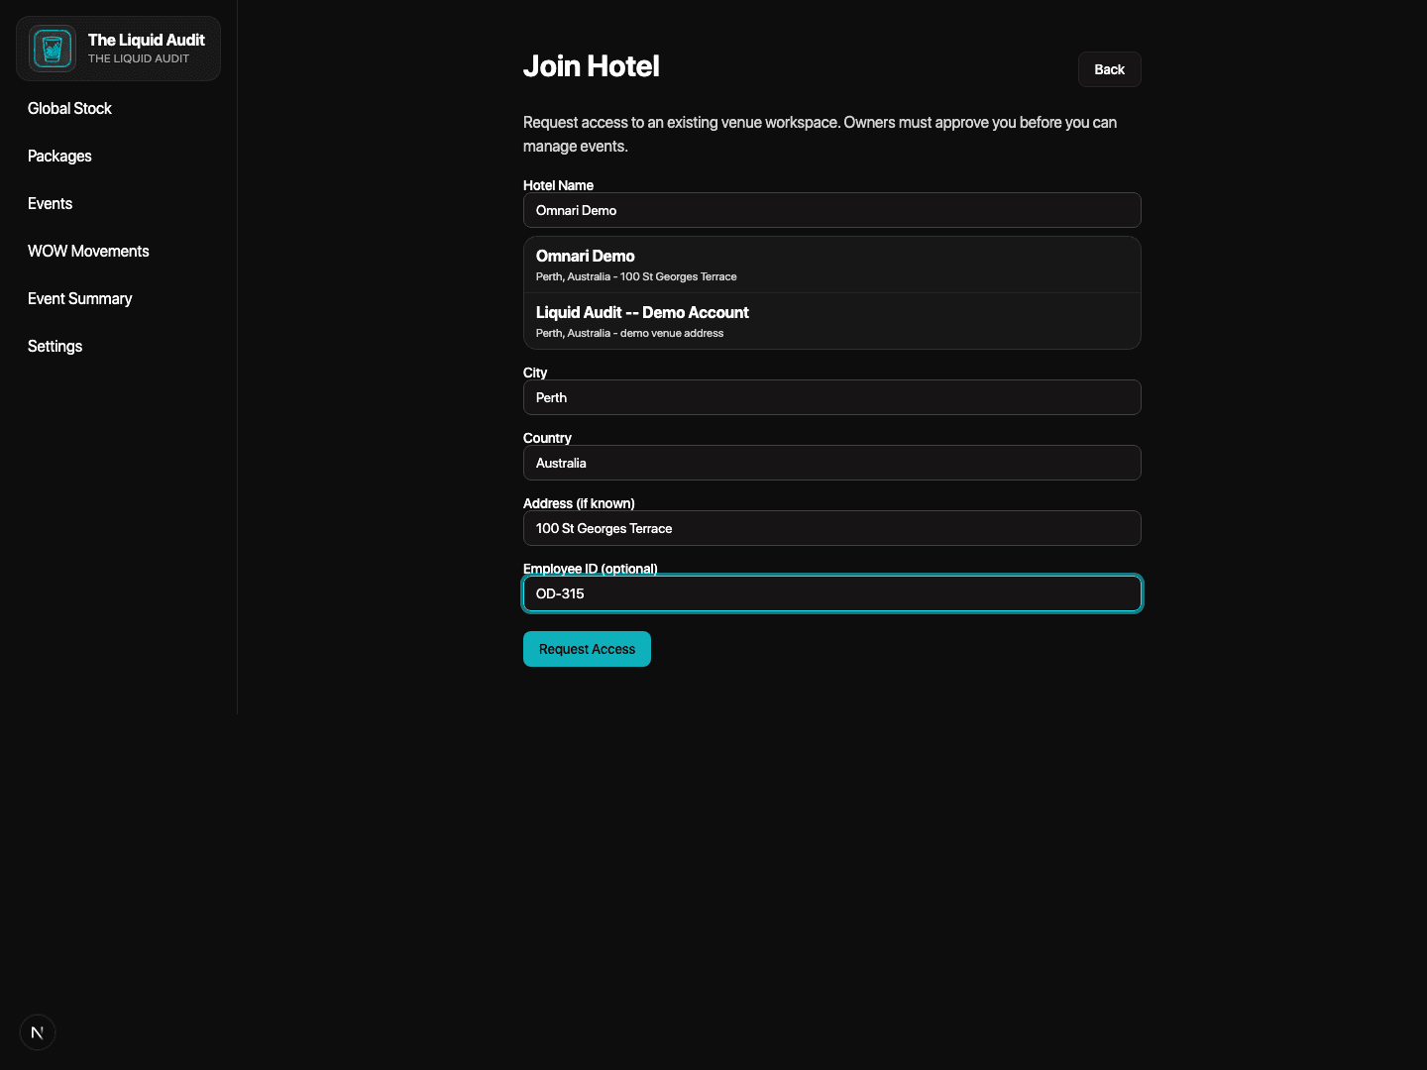The image size is (1427, 1070).
Task: Click the Join Hotel page heading
Action: point(592,66)
